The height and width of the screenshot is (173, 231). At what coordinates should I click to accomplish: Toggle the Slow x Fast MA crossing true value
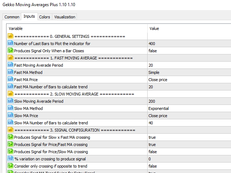click(152, 137)
